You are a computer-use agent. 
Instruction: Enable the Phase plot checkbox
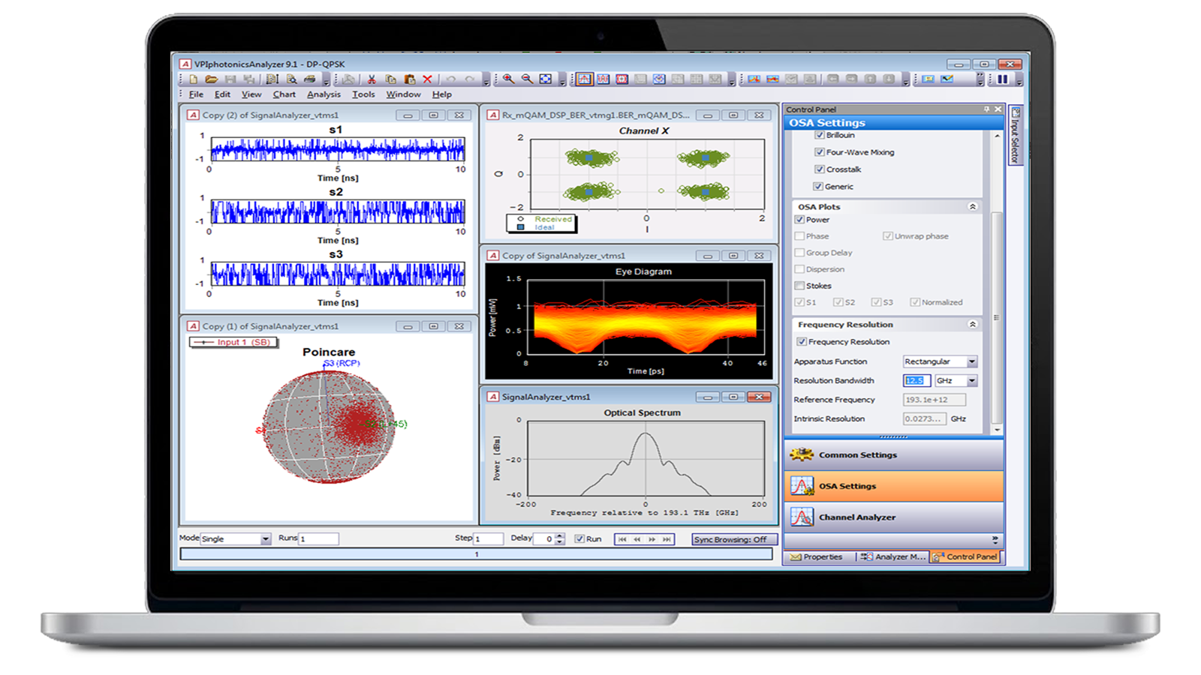click(x=799, y=236)
